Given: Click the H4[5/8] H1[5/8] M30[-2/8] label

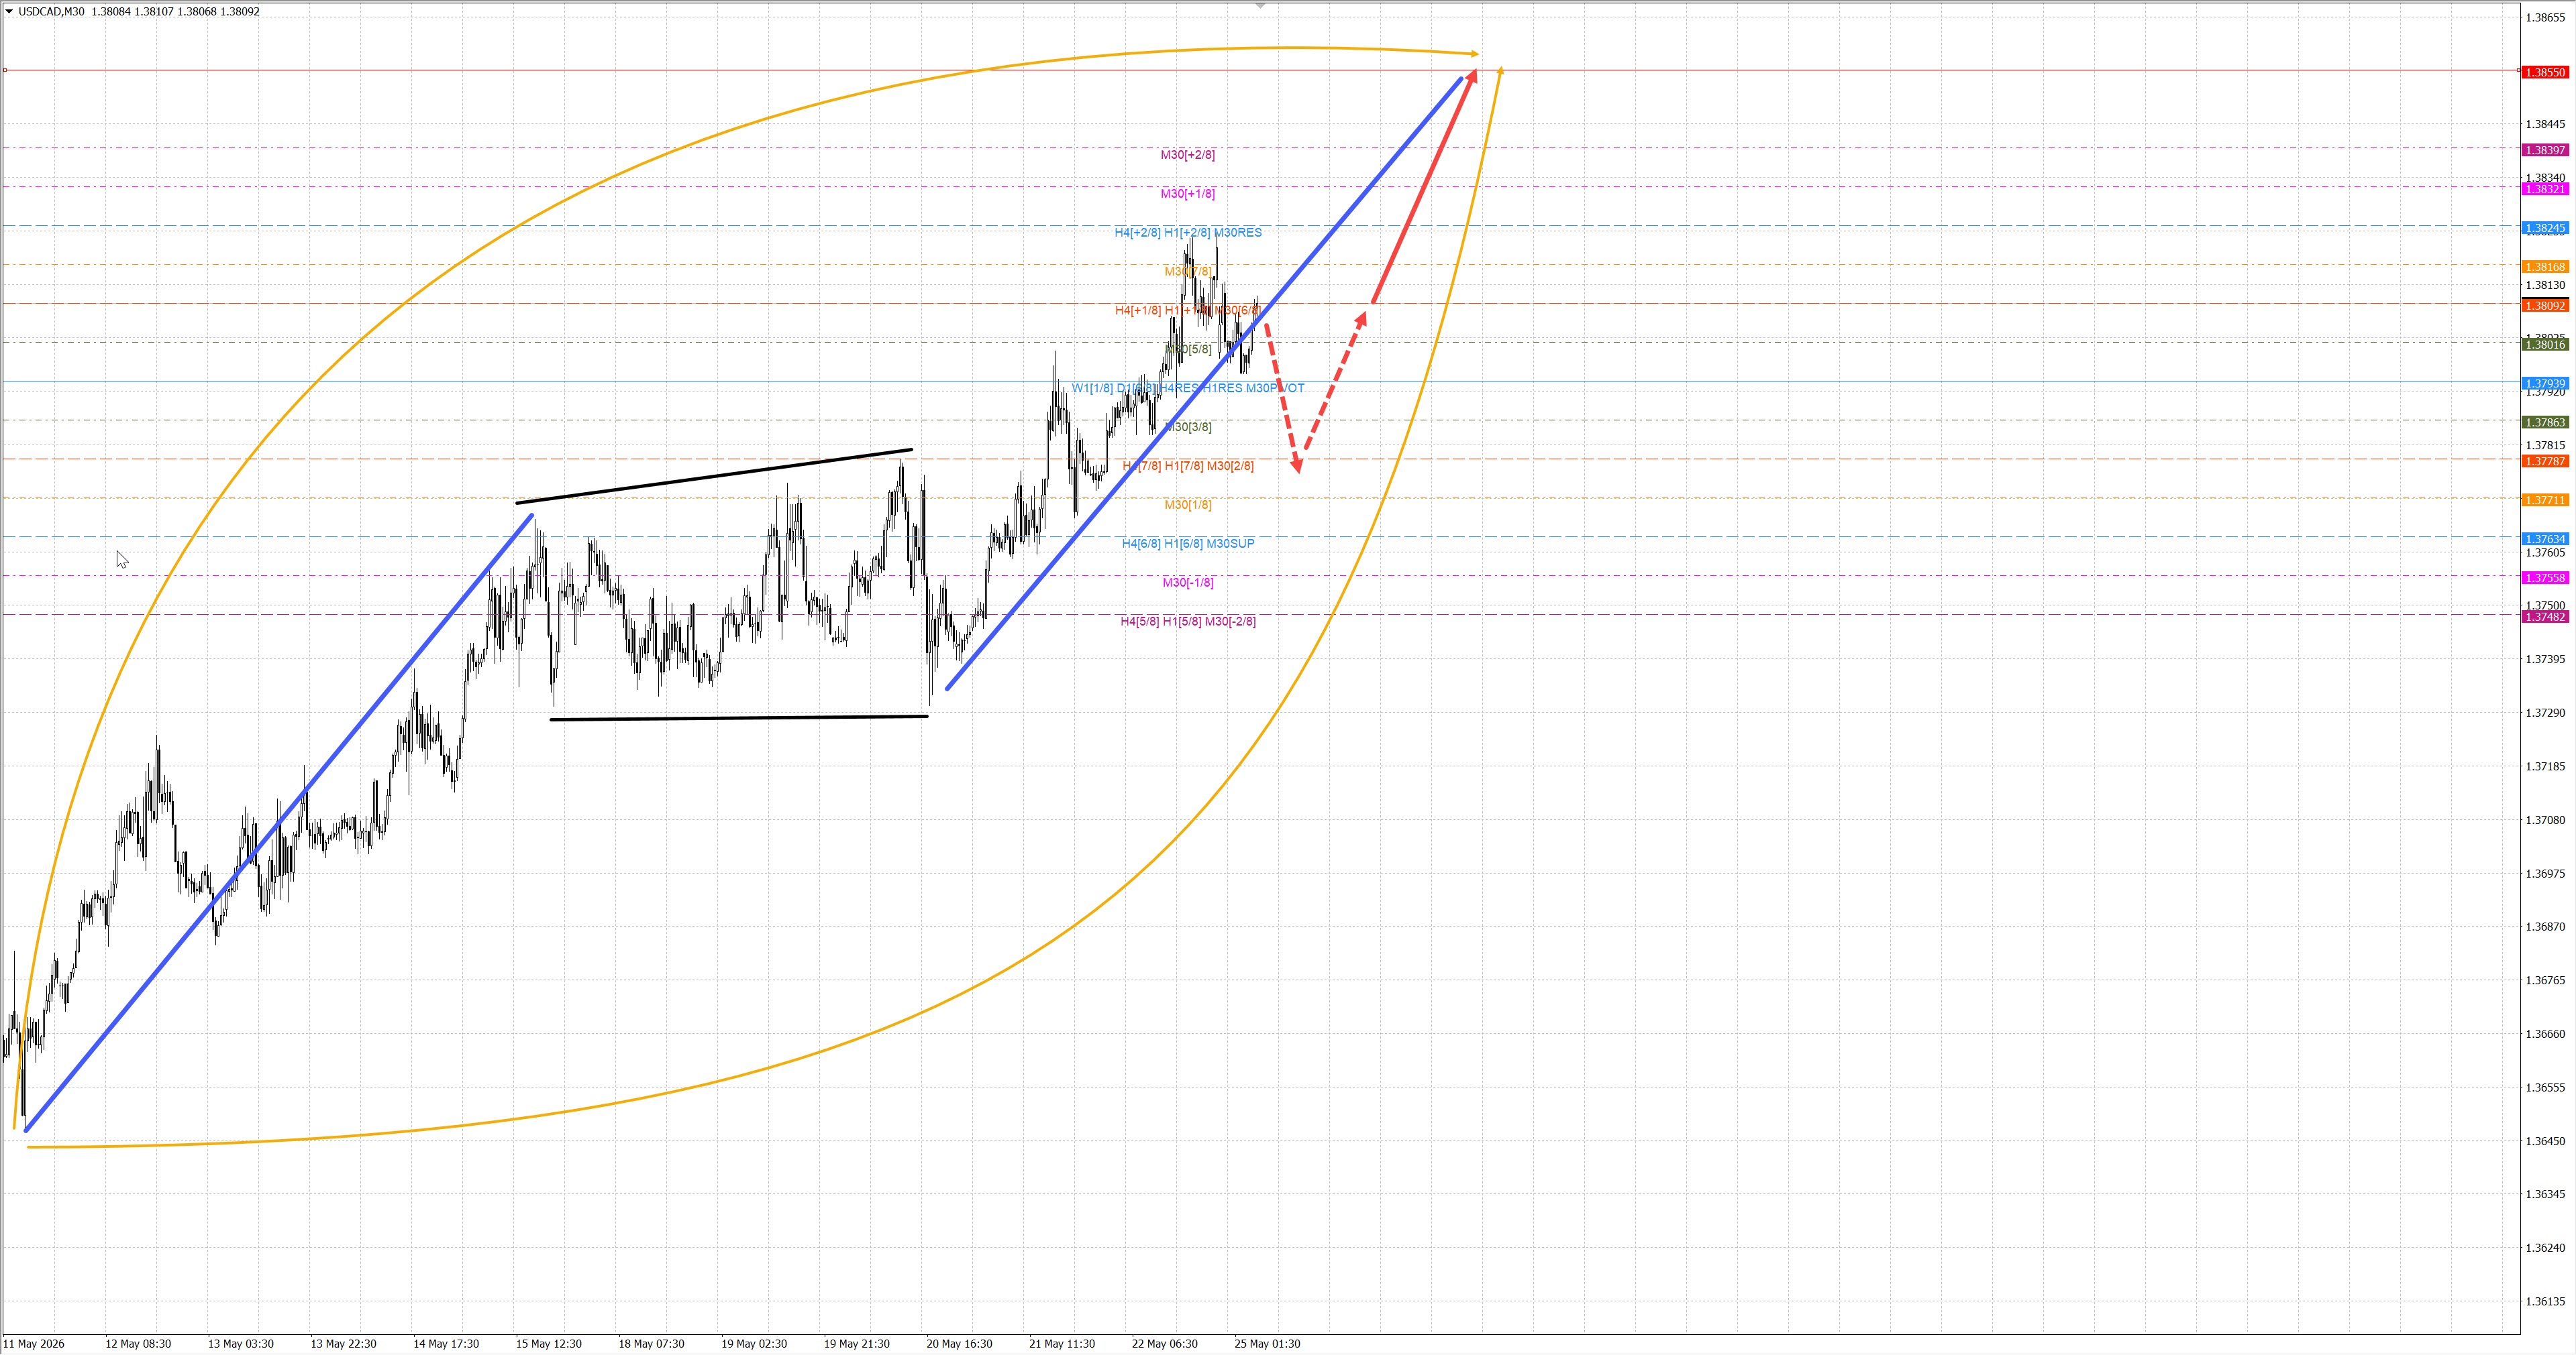Looking at the screenshot, I should point(1188,623).
